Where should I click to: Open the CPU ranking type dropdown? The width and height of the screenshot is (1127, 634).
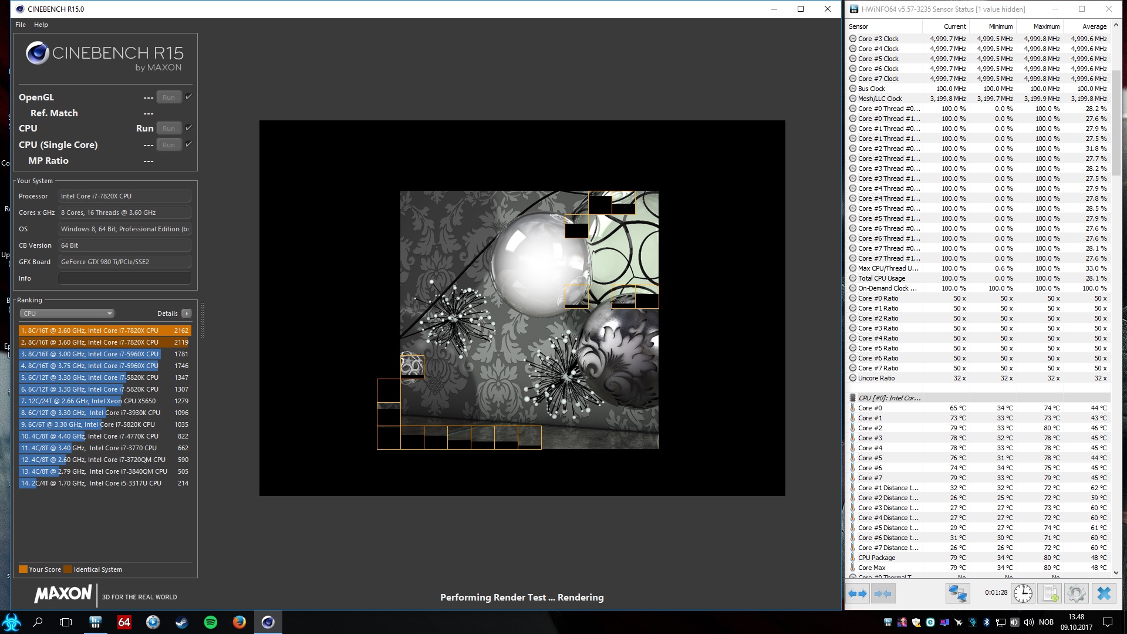click(x=67, y=313)
